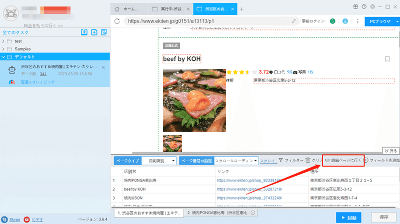The height and width of the screenshot is (224, 400).
Task: Click the robot icon of the task
Action: (11, 70)
